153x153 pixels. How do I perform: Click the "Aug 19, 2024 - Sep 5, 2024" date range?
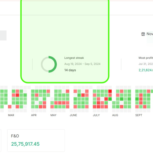coord(82,64)
